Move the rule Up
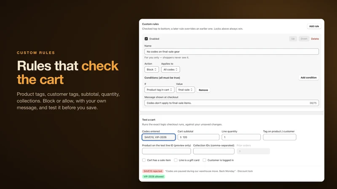Screen dimensions: 337x189 [293, 39]
